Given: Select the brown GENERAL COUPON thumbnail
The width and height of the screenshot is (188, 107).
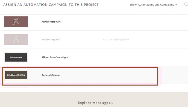Looking at the screenshot, I should click(16, 75).
